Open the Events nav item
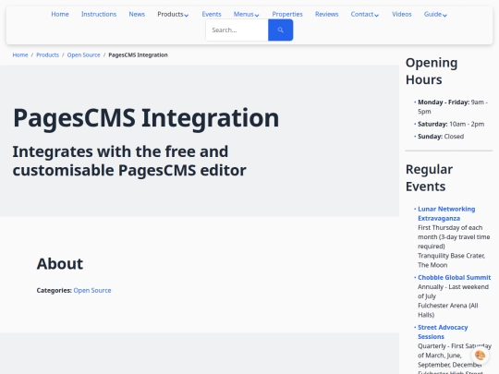This screenshot has width=499, height=374. [x=212, y=14]
